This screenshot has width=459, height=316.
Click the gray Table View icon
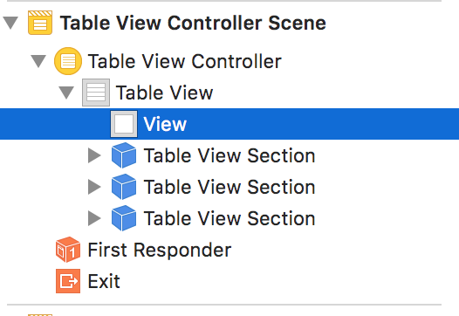point(96,93)
